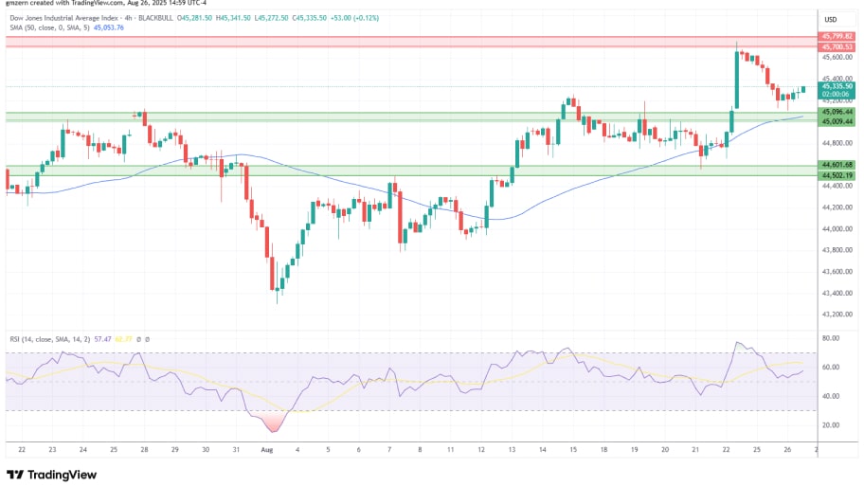Screen dimensions: 864x486
Task: Click the RSI value 57.47
Action: click(102, 339)
